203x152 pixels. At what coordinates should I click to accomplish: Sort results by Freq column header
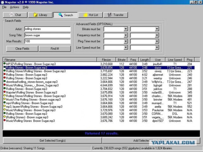(x=133, y=60)
